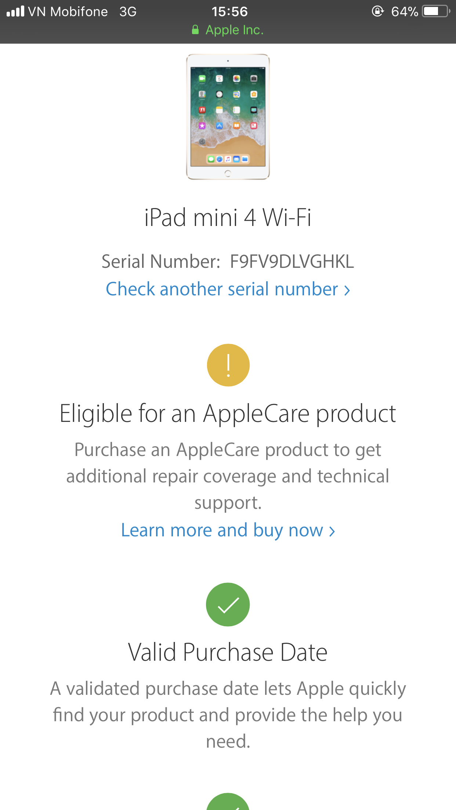Click the iPad mini 4 Wi-Fi title
This screenshot has height=810, width=456.
point(228,218)
